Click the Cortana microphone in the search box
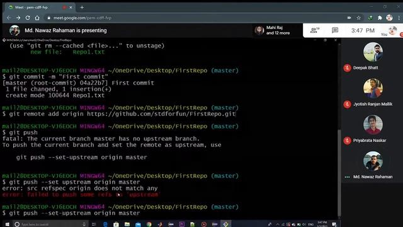403x227 pixels. tap(84, 224)
